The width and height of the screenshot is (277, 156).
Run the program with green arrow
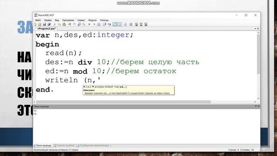click(x=90, y=24)
